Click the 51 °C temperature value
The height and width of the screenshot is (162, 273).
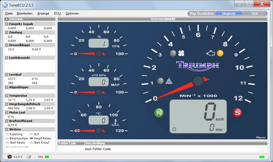pos(12,100)
